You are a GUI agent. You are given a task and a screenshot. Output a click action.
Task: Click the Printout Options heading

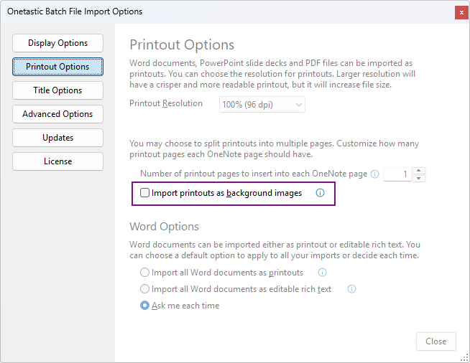click(x=182, y=45)
